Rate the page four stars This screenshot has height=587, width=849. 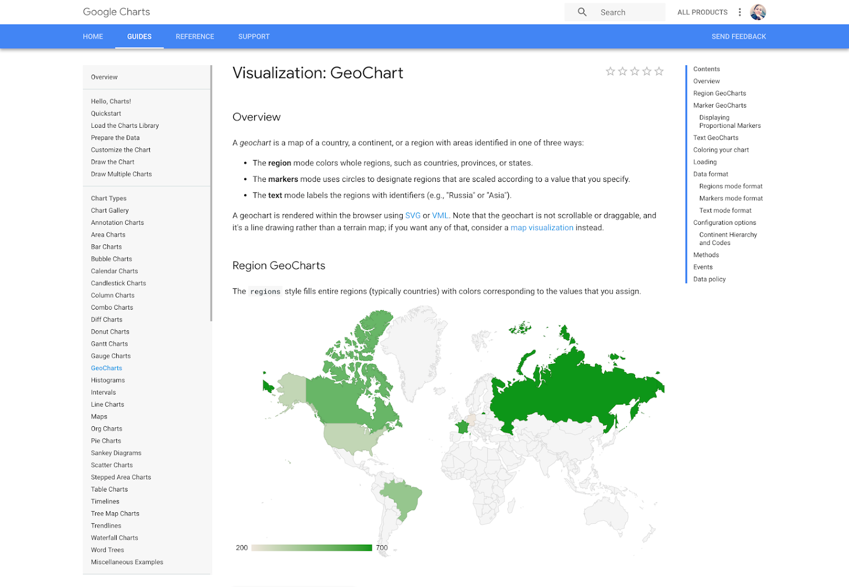tap(647, 71)
